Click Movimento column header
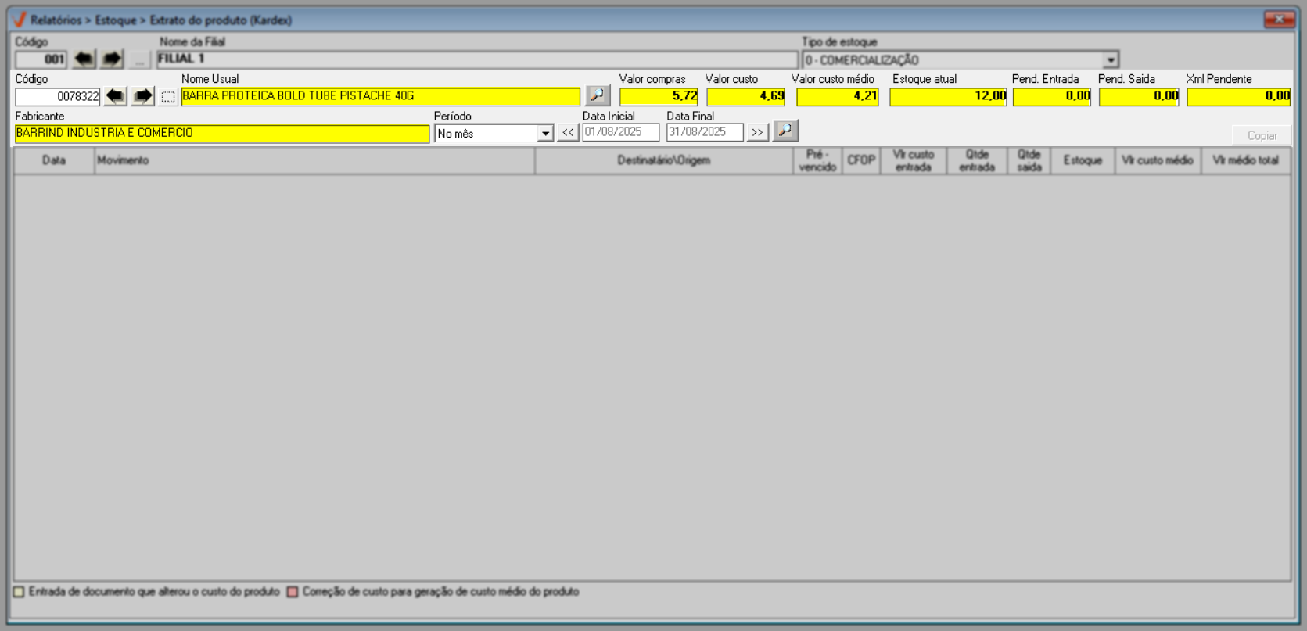 [314, 160]
